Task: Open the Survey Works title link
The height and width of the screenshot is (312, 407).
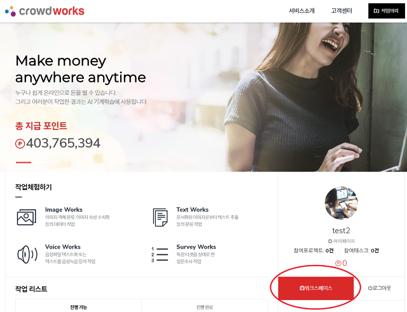Action: coord(196,247)
